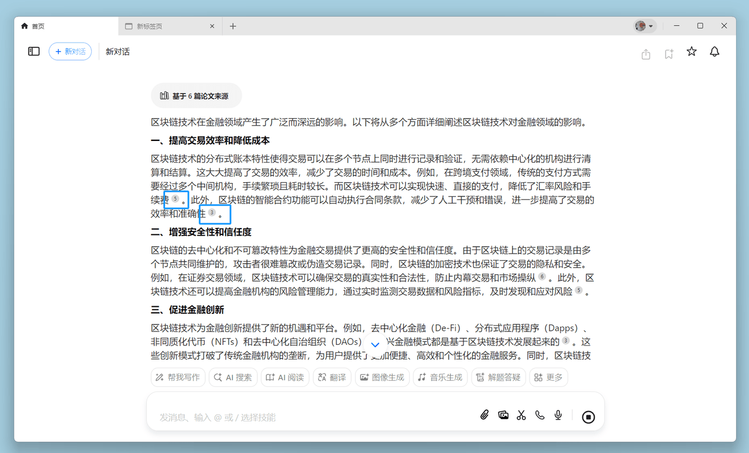
Task: Start a voice call with phone icon
Action: click(540, 415)
